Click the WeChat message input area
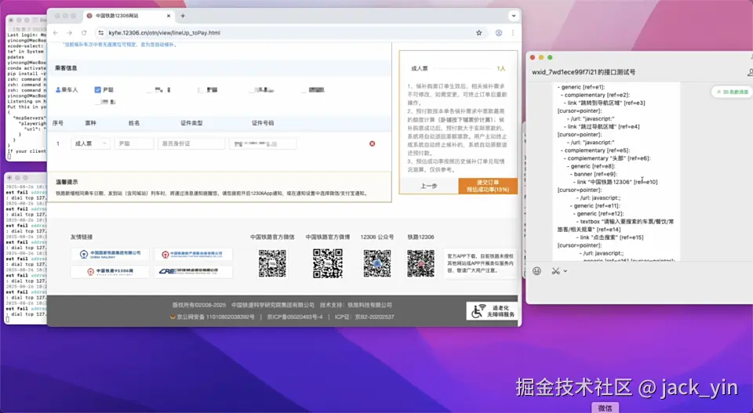The image size is (753, 413). pos(639,290)
